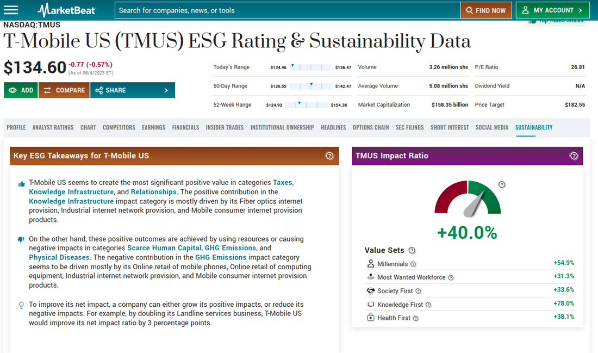Follow the GHG Emissions category link
Viewport: 598px width, 353px height.
[x=230, y=248]
